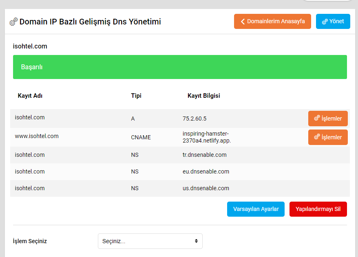Image resolution: width=358 pixels, height=257 pixels.
Task: Click the green Başarılı success banner
Action: pos(180,67)
